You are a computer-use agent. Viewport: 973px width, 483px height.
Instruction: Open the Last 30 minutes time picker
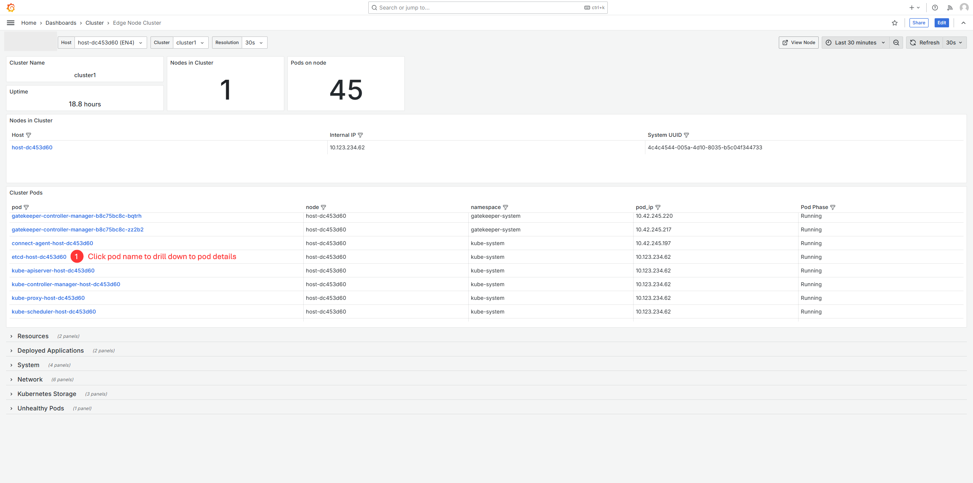pyautogui.click(x=856, y=43)
